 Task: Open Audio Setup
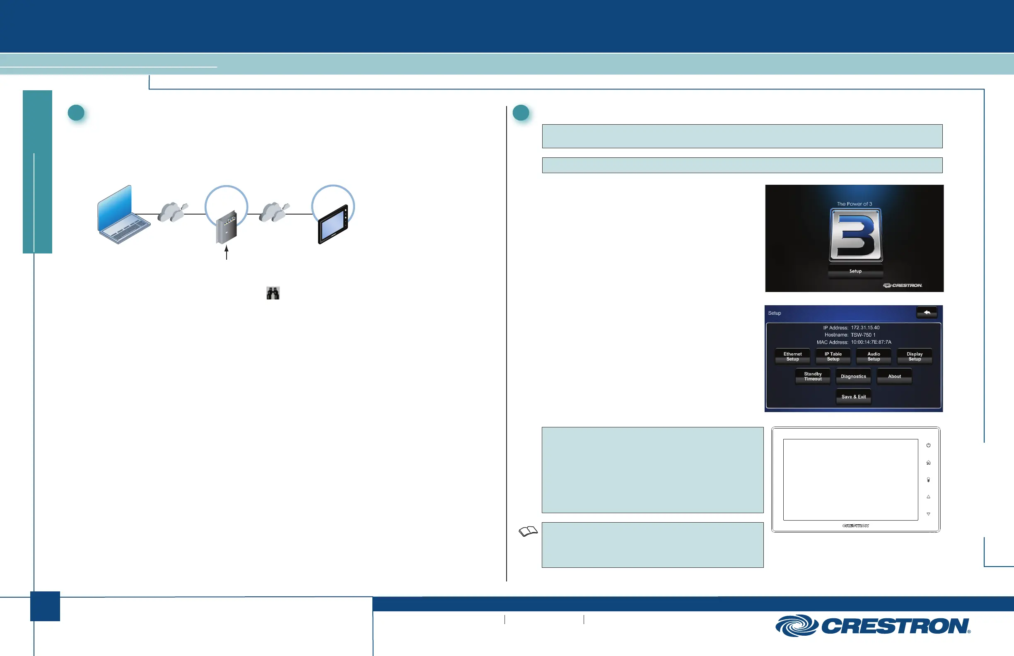point(874,357)
